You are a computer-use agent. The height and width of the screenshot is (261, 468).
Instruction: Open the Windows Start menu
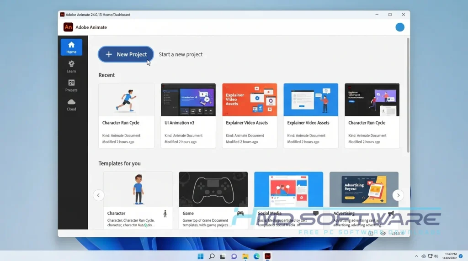tap(201, 256)
